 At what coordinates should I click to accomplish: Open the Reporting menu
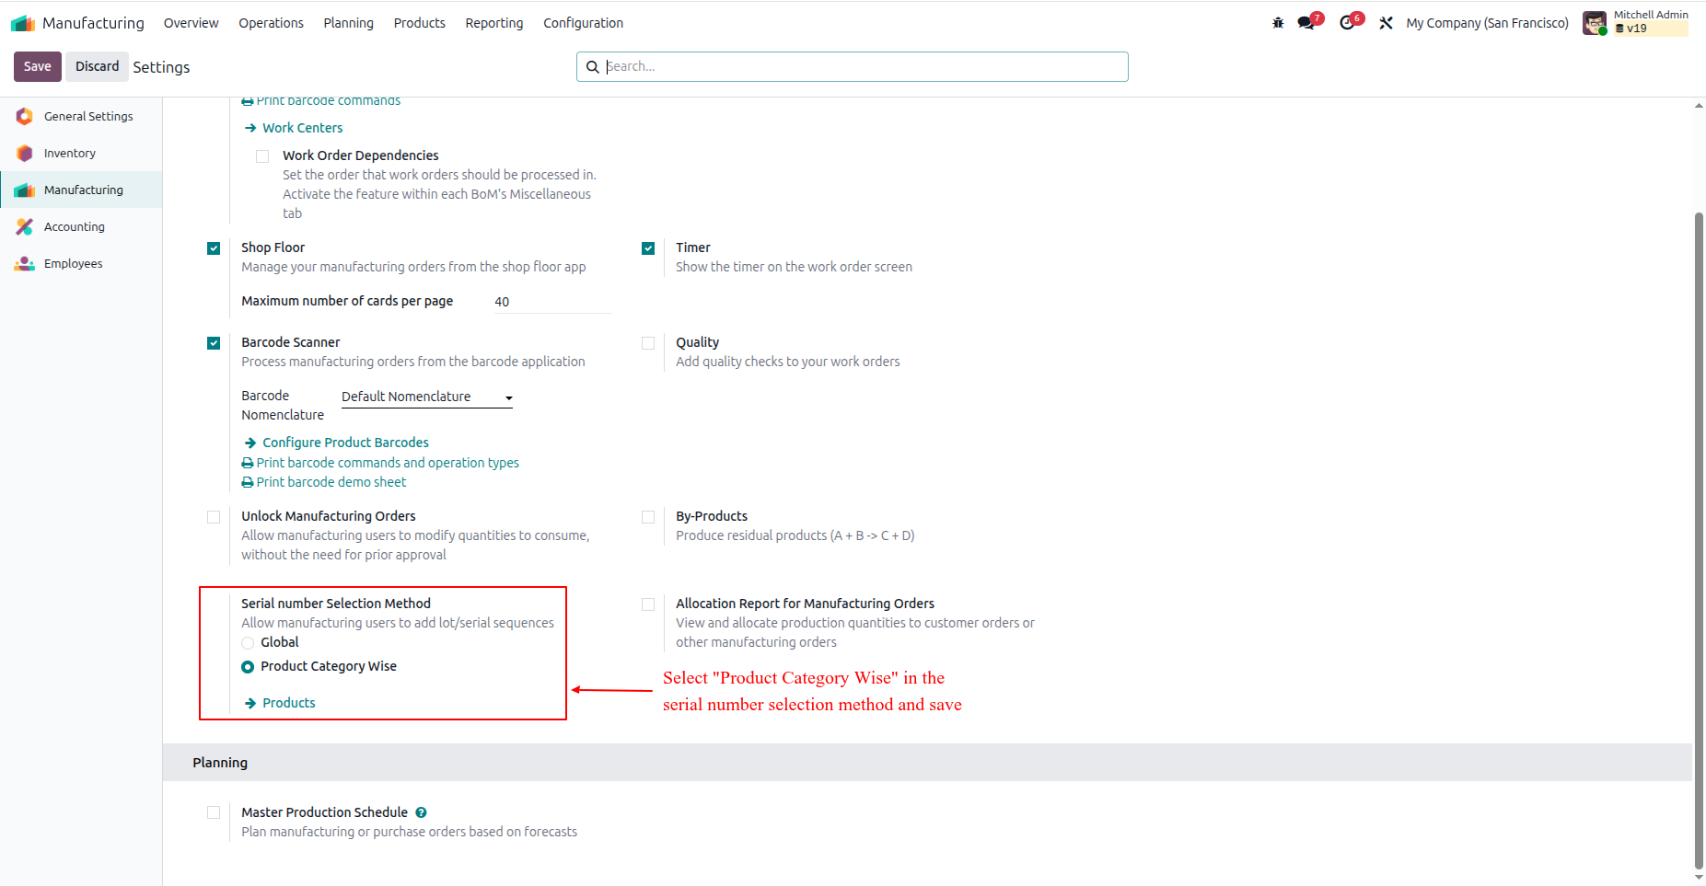pyautogui.click(x=494, y=23)
